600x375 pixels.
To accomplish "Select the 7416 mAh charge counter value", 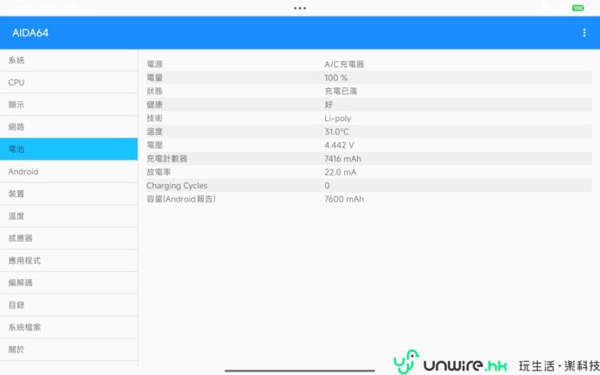I will (x=343, y=159).
